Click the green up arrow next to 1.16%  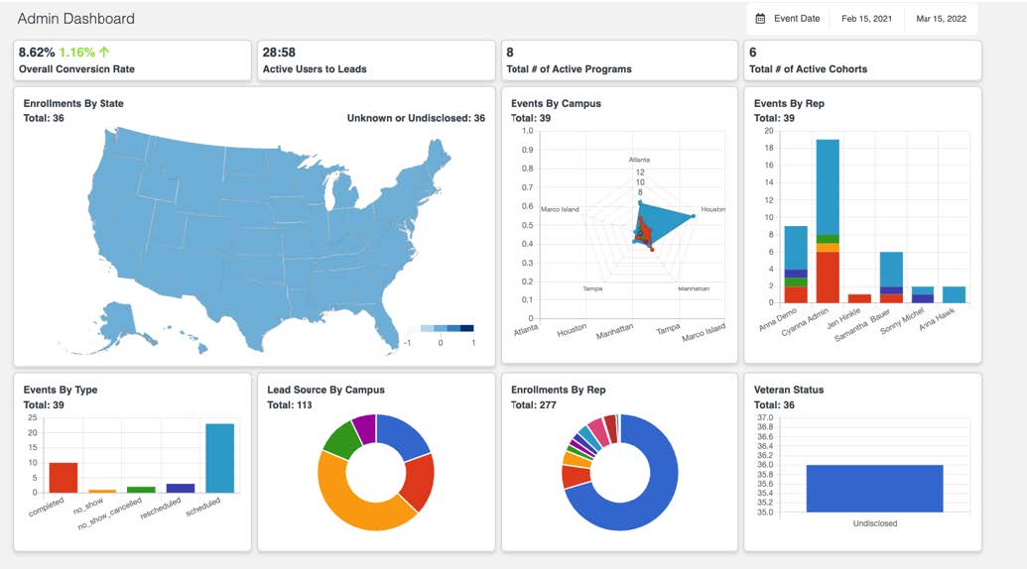(x=104, y=52)
